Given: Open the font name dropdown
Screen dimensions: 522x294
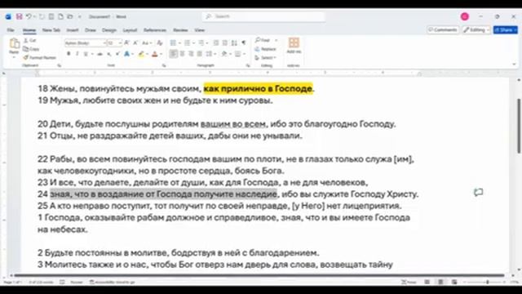Looking at the screenshot, I should (x=104, y=43).
